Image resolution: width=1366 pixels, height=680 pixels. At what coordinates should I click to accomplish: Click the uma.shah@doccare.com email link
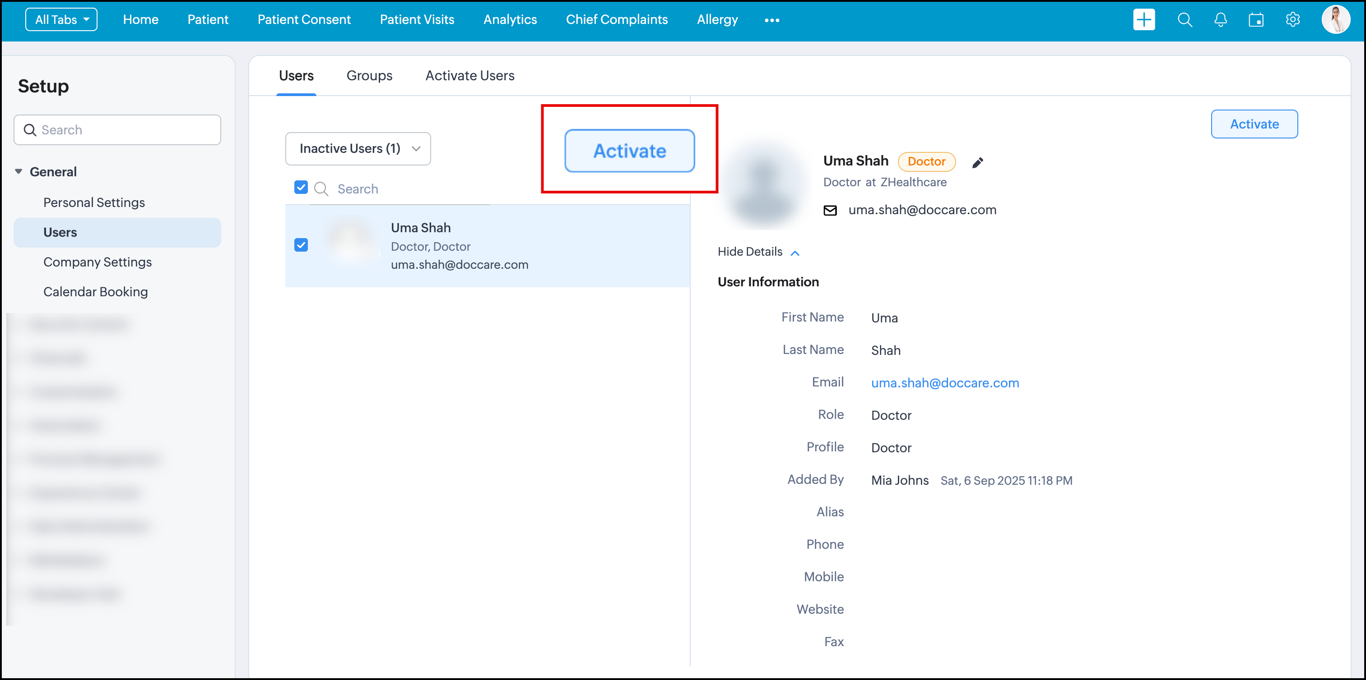(x=944, y=382)
